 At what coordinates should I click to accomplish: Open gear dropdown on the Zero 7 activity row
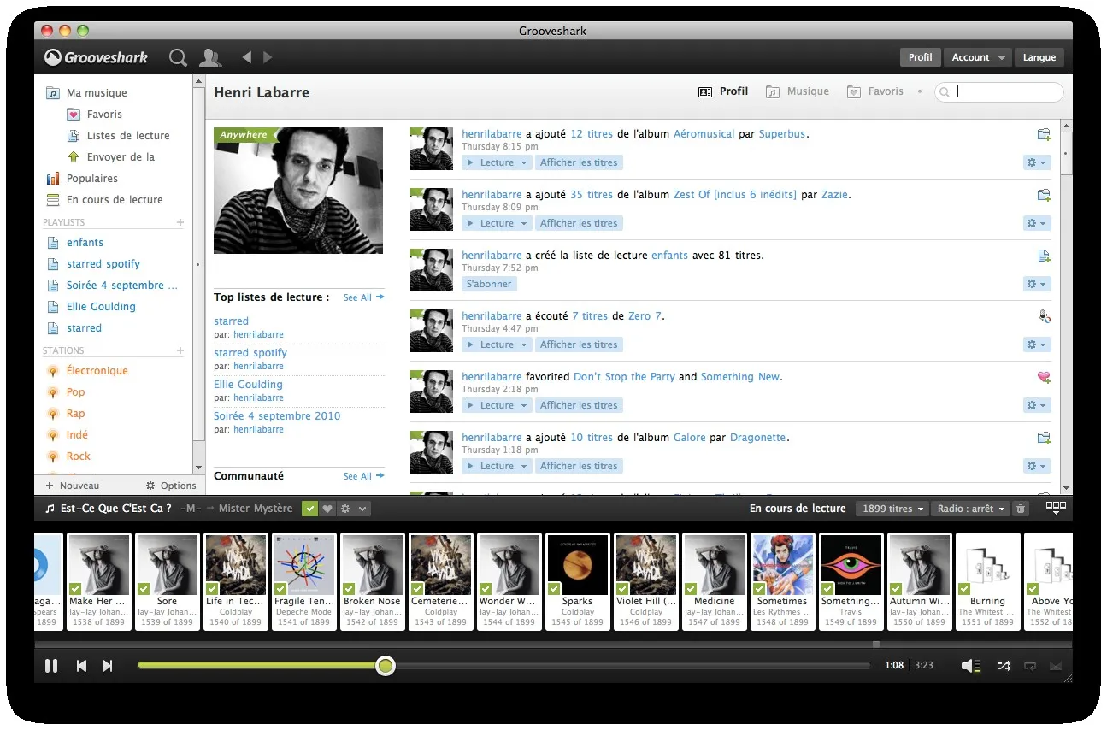(x=1037, y=344)
